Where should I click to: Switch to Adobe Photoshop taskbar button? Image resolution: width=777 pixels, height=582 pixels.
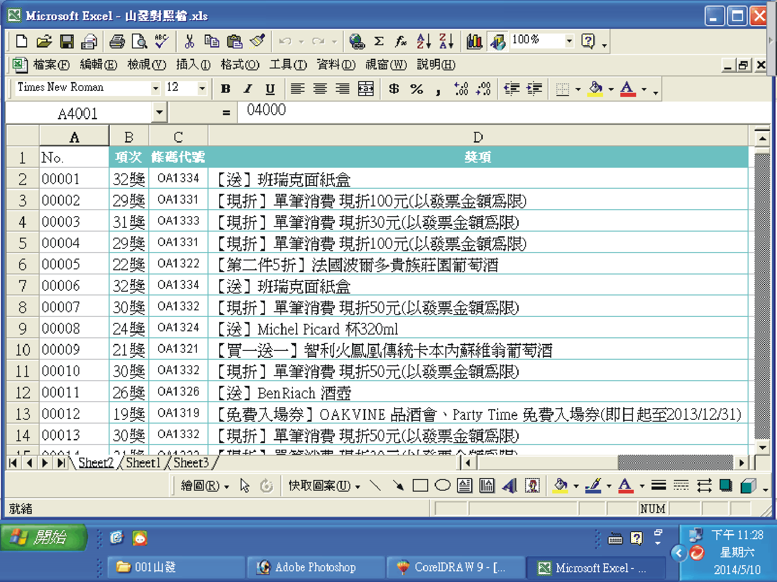[x=315, y=567]
